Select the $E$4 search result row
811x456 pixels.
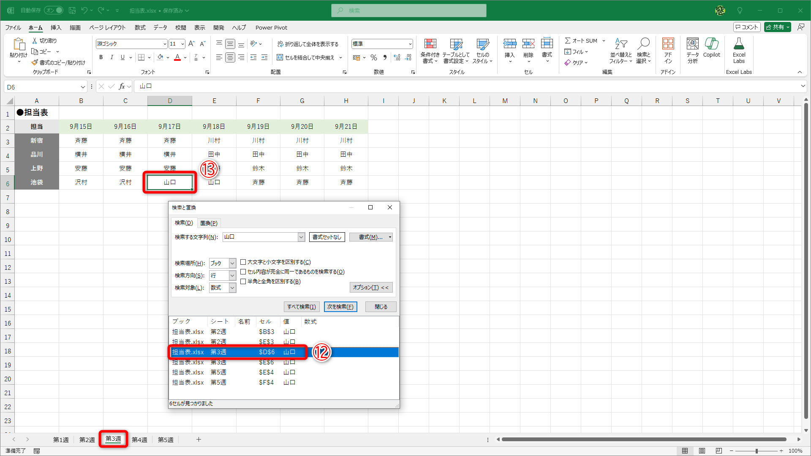(266, 372)
